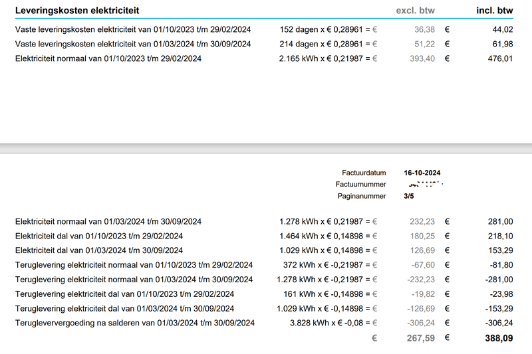Image resolution: width=532 pixels, height=354 pixels.
Task: Select 'Elektriciteit normaal van 01/10/2023 t/m 29/02/2024'
Action: click(x=108, y=58)
